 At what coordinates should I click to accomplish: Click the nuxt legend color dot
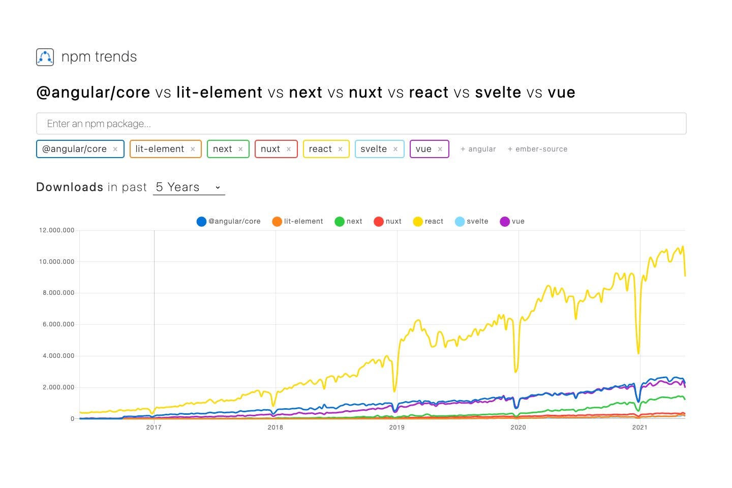coord(379,222)
